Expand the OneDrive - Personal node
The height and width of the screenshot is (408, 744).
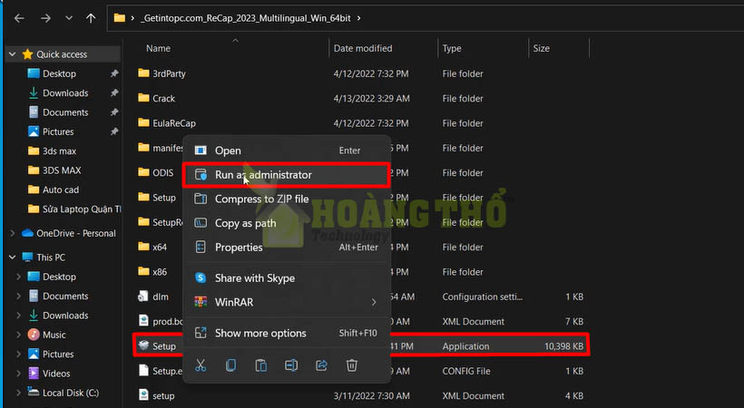[13, 233]
